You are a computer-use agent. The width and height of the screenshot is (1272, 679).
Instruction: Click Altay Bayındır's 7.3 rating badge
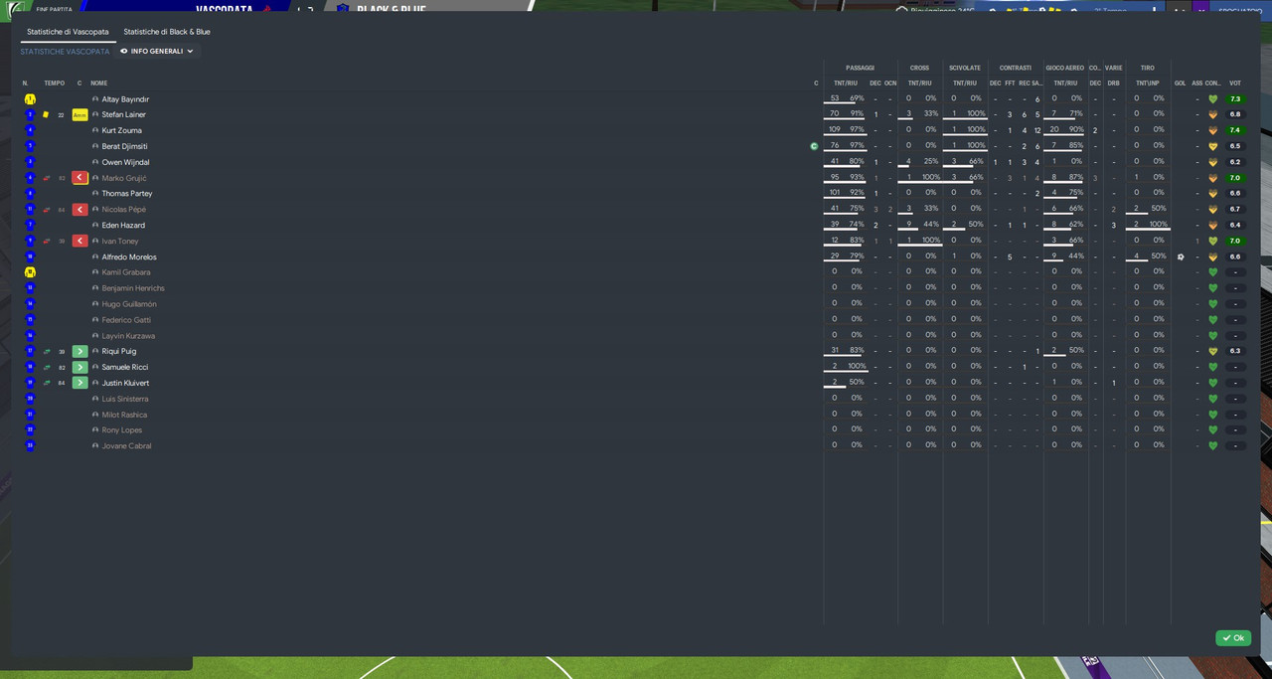point(1235,99)
